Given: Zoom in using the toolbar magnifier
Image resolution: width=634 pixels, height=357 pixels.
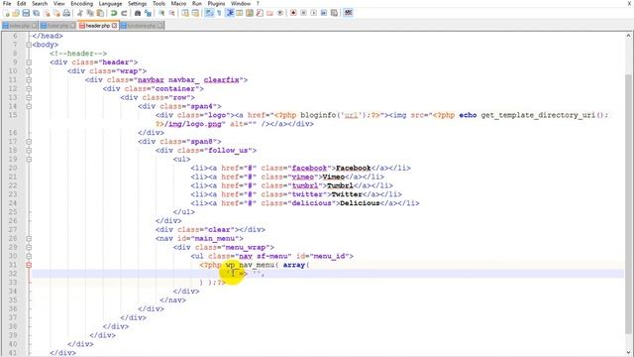Looking at the screenshot, I should coord(161,13).
